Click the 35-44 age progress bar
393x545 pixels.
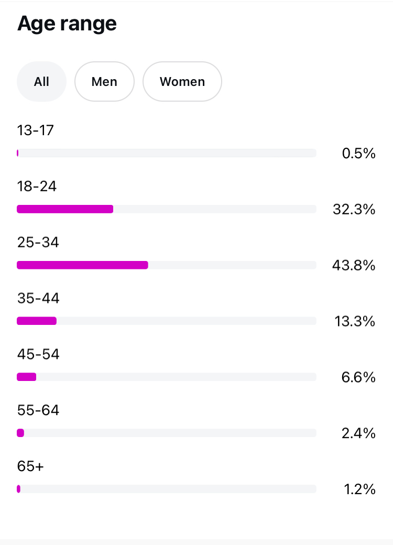tap(167, 321)
